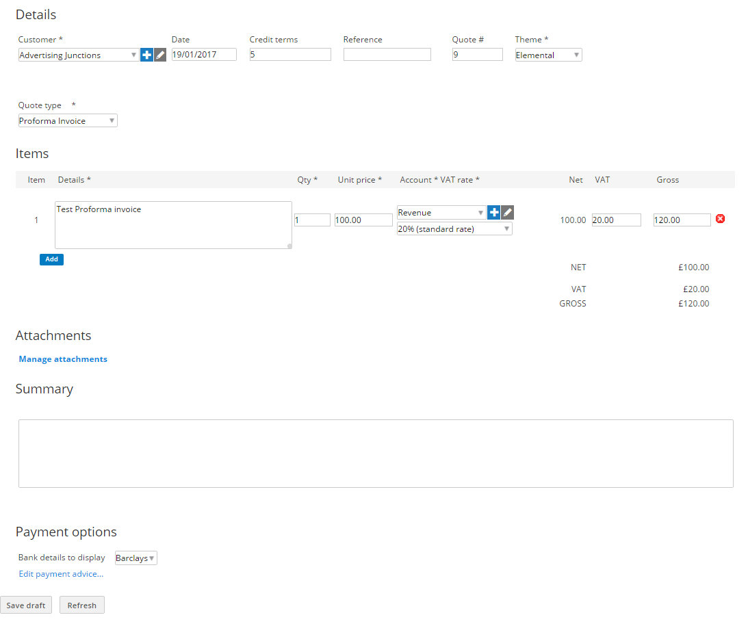Add a new customer with plus icon

146,55
